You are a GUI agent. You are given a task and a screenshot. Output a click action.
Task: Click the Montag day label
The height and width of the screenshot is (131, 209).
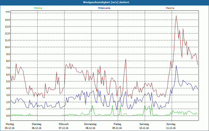(10, 124)
